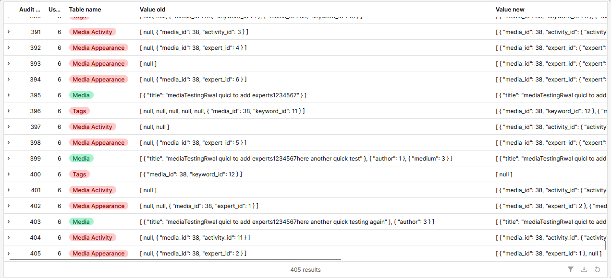Click the reset/refresh icon in footer
This screenshot has width=611, height=278.
[598, 269]
